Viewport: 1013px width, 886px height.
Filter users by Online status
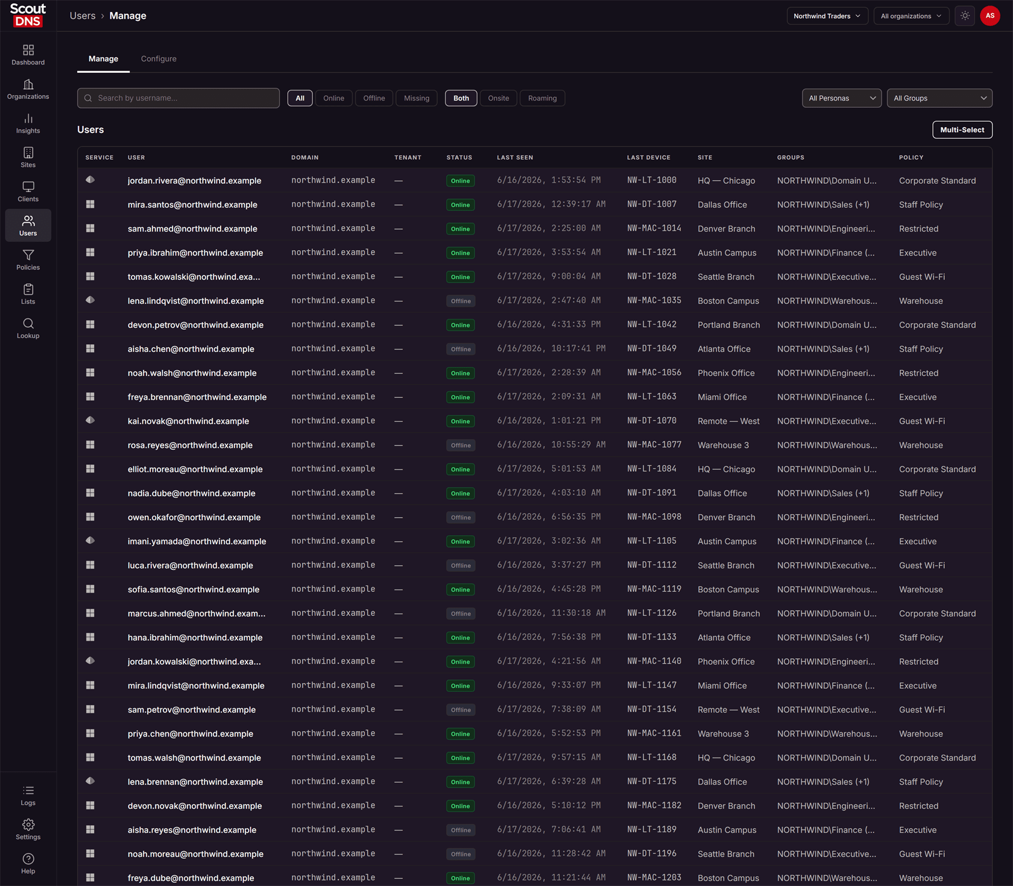[333, 98]
